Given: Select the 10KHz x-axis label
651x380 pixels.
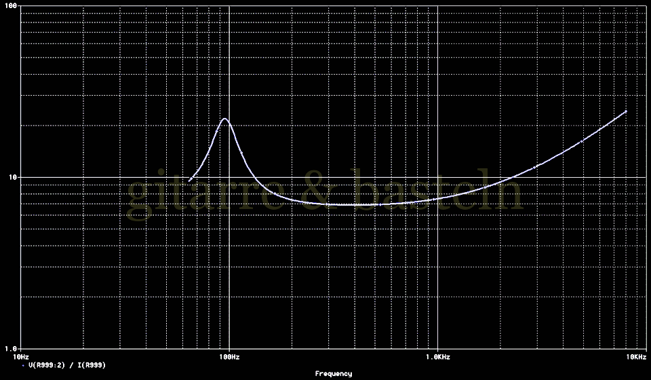Looking at the screenshot, I should click(636, 356).
